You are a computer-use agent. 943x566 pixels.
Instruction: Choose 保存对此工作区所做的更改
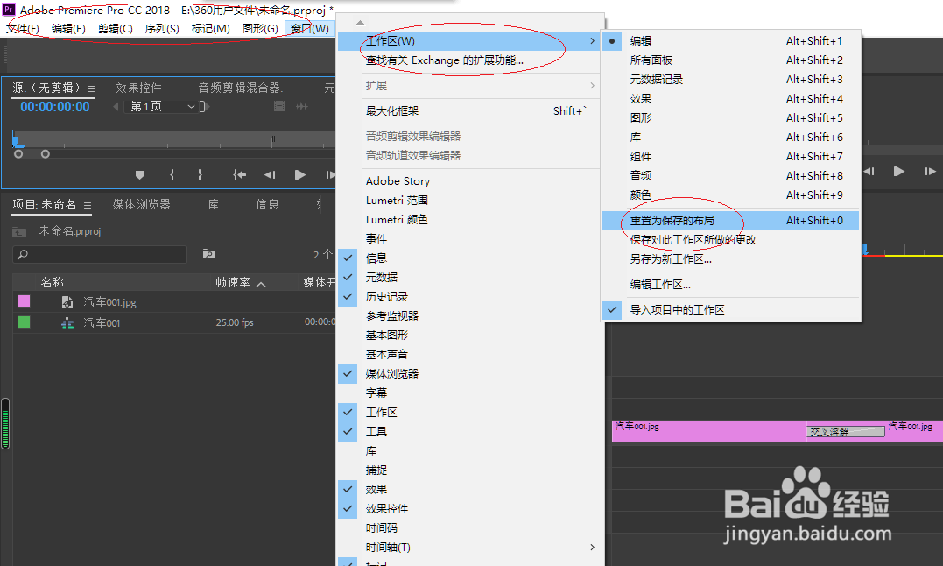731,240
